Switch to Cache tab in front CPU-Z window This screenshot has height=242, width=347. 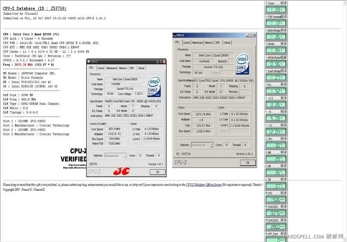coord(101,68)
